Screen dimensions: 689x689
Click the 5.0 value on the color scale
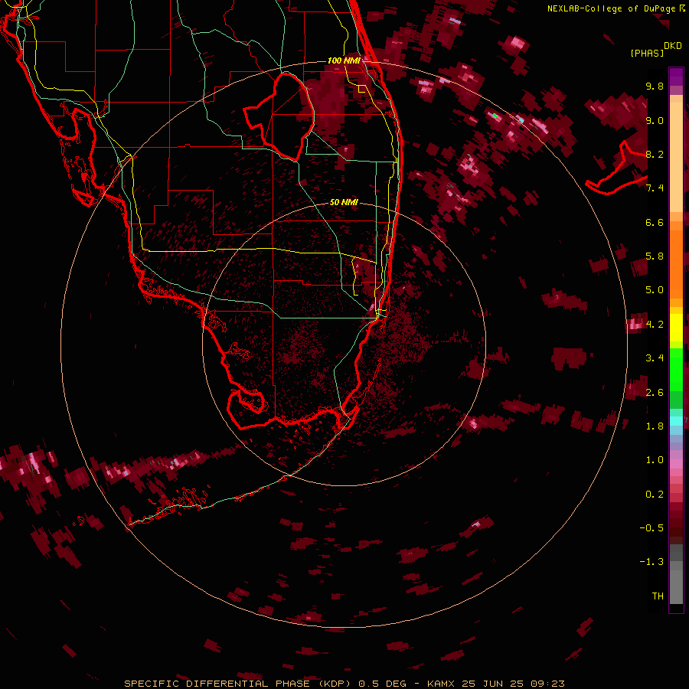point(655,290)
